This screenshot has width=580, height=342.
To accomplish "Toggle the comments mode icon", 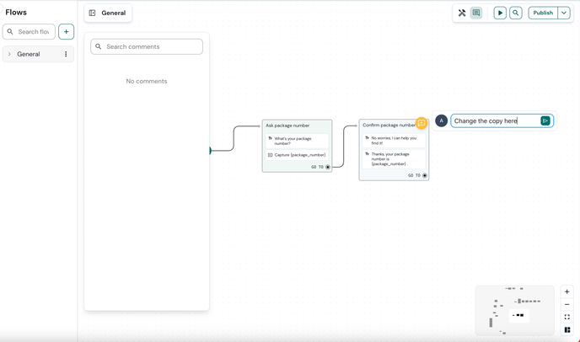I will coord(476,13).
